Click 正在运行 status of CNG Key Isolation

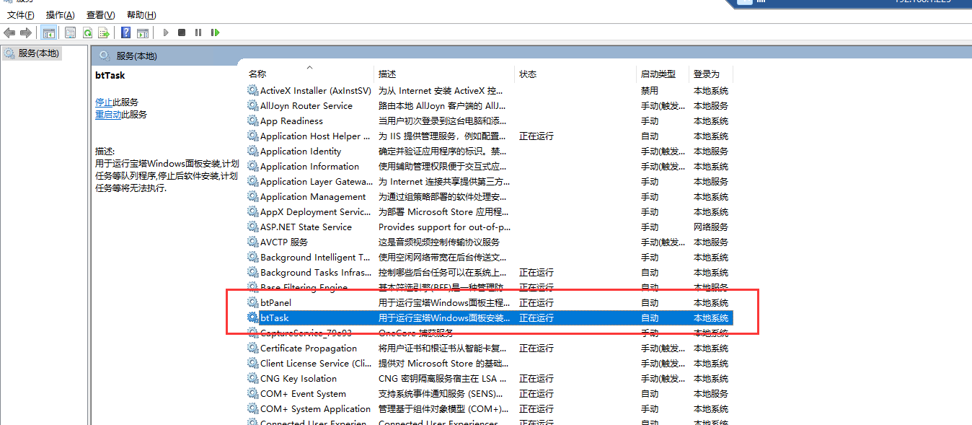pyautogui.click(x=536, y=379)
